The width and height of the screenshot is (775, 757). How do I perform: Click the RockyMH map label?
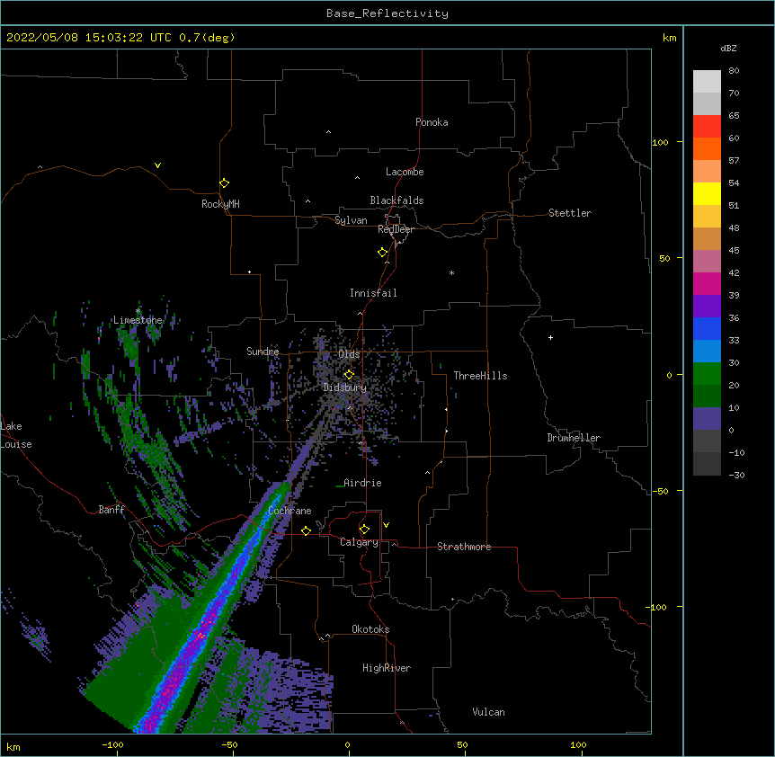tap(220, 204)
